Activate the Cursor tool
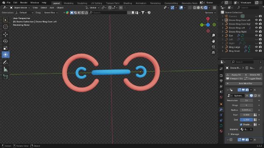Viewport: 264px width, 148px height. tap(5, 27)
